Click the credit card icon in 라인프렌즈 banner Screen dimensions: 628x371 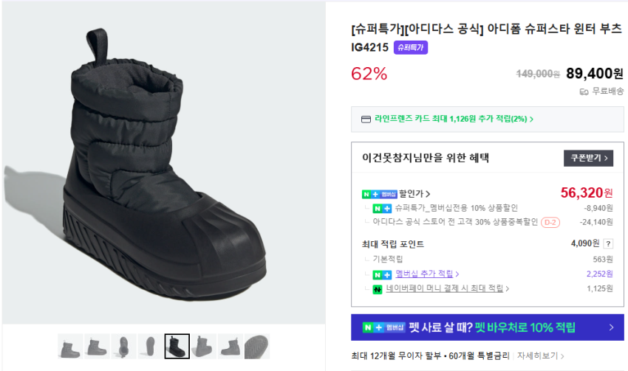tap(366, 119)
